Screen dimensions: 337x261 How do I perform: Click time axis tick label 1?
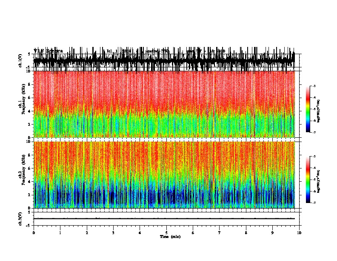(x=60, y=233)
